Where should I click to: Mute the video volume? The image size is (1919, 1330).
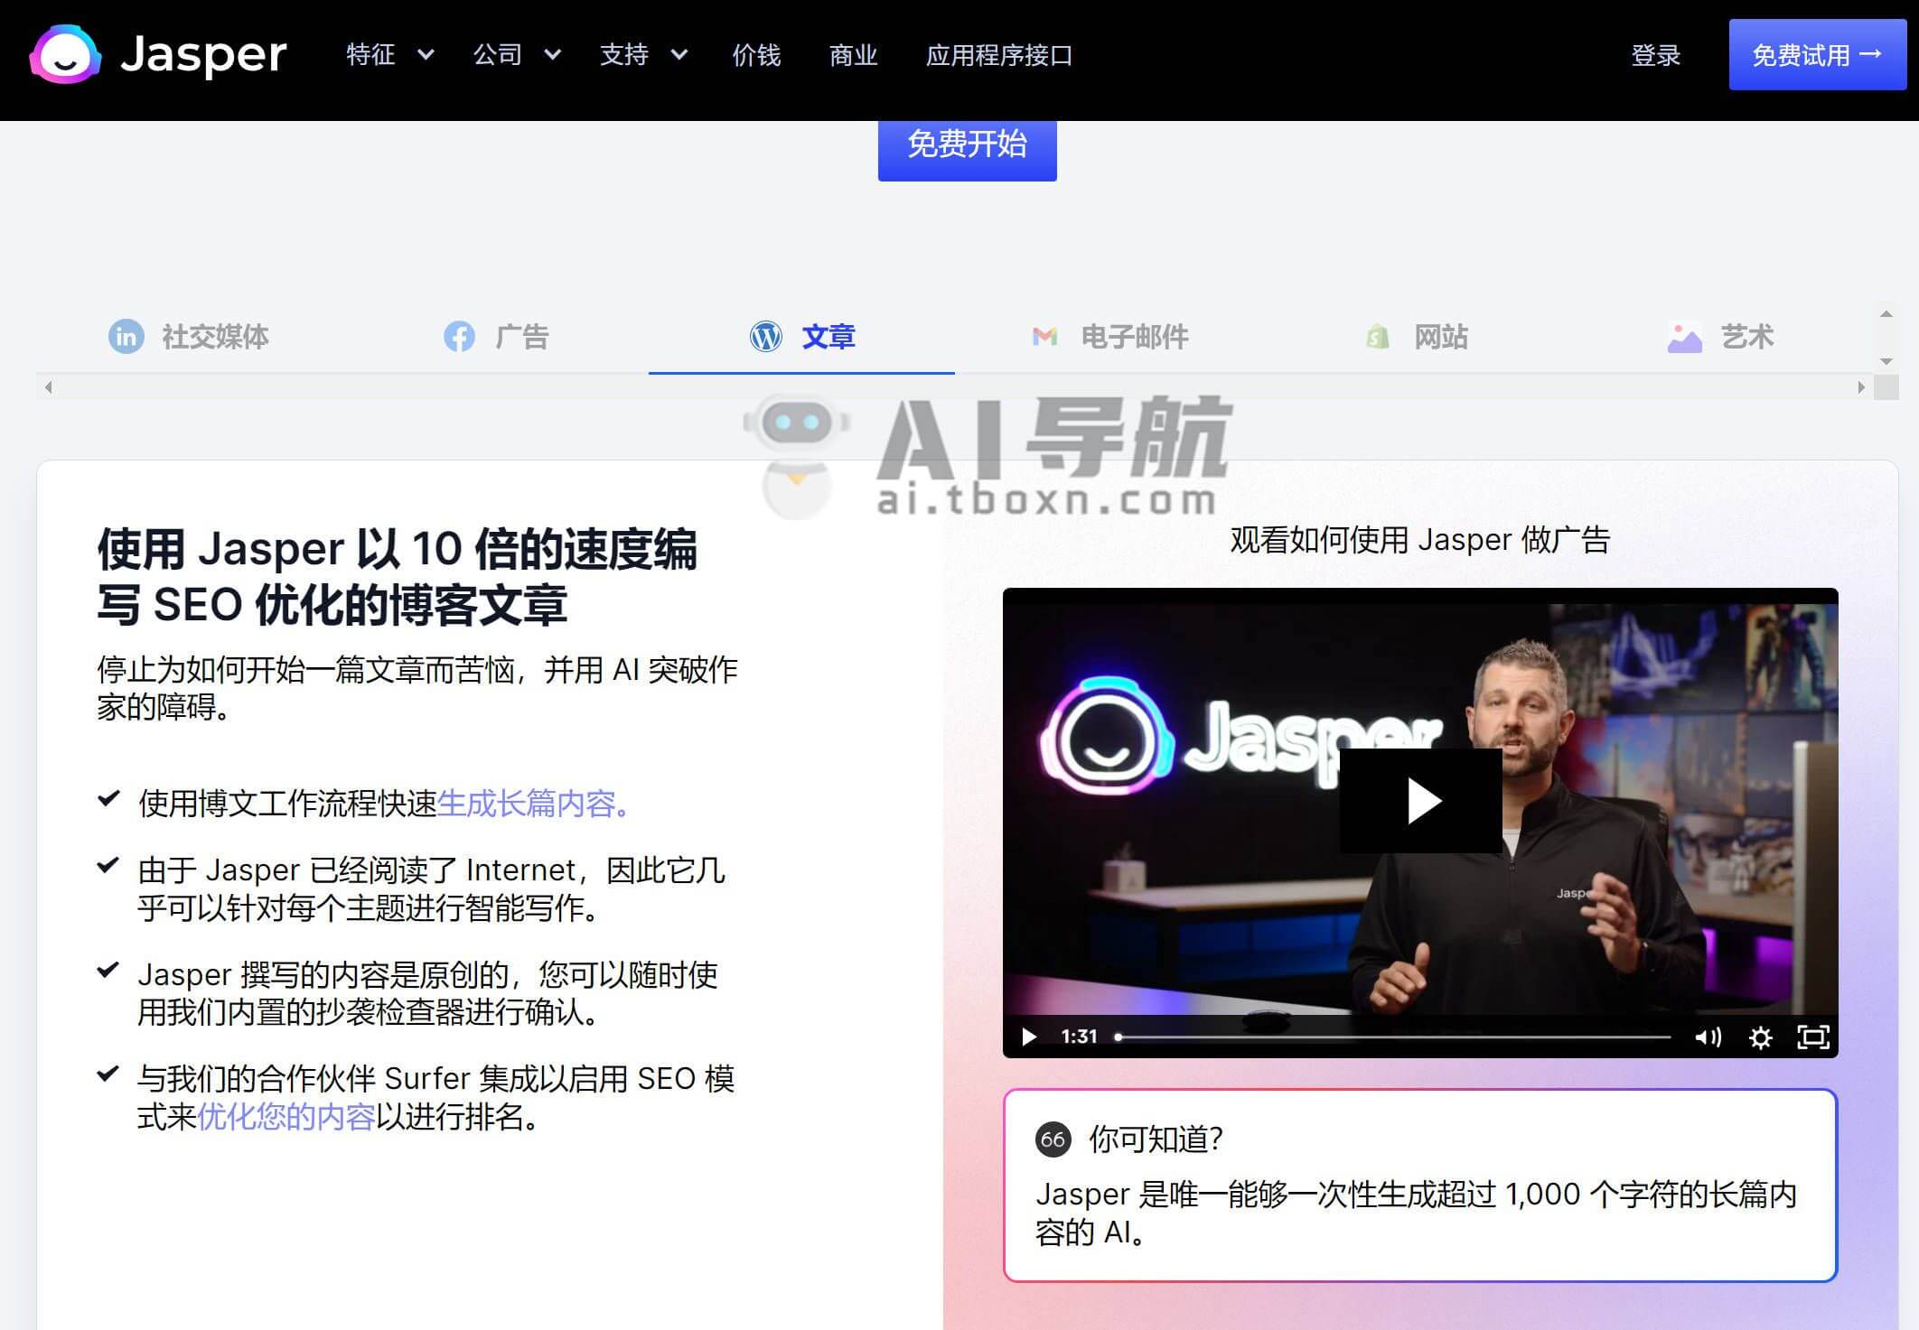coord(1708,1037)
